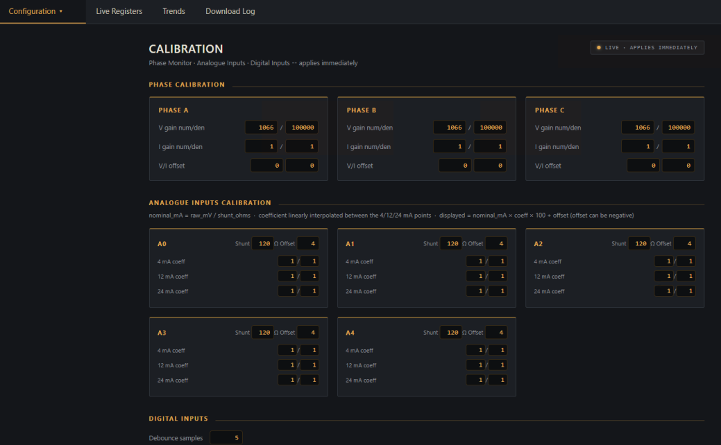Edit A3 shunt resistance field
Image resolution: width=721 pixels, height=445 pixels.
[x=262, y=333]
